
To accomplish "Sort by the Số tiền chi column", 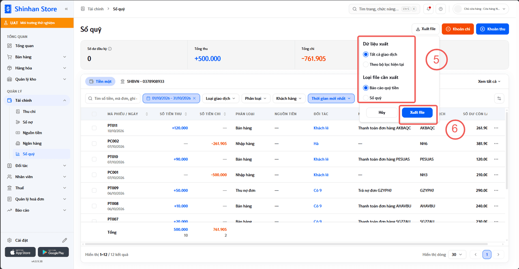I will coord(225,114).
